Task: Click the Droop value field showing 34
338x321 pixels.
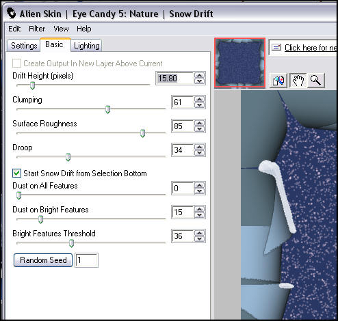Action: click(183, 150)
